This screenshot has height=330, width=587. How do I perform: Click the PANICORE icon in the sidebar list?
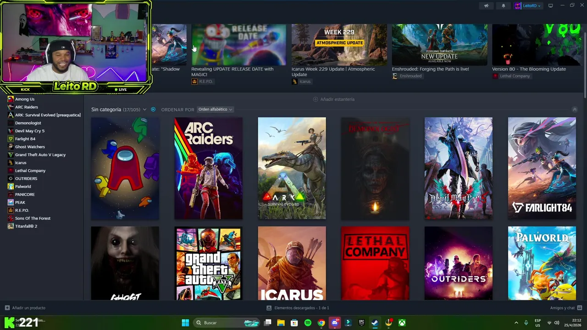[11, 194]
